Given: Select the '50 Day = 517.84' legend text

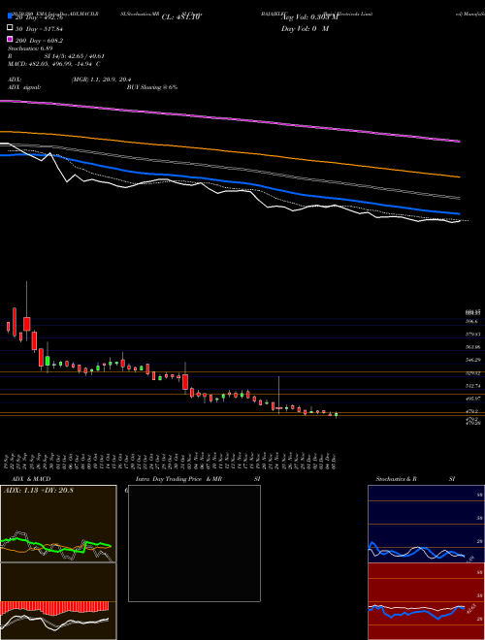Looking at the screenshot, I should [40, 29].
